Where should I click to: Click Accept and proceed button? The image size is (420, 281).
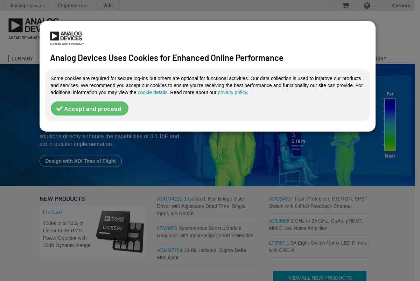point(89,108)
